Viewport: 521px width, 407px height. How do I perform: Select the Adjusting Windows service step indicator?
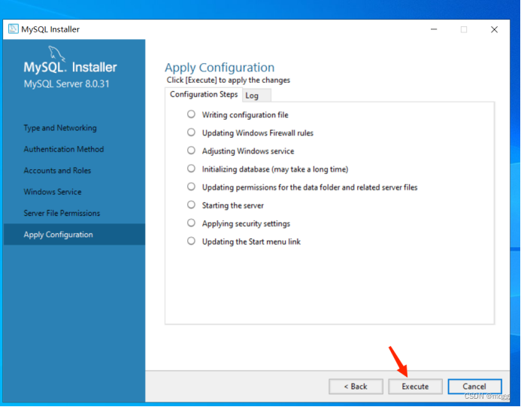(x=191, y=150)
